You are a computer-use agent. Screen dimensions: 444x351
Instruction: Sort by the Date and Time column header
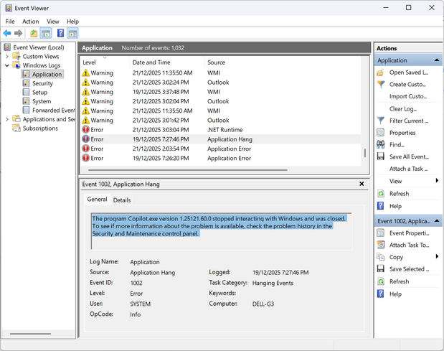[x=167, y=62]
